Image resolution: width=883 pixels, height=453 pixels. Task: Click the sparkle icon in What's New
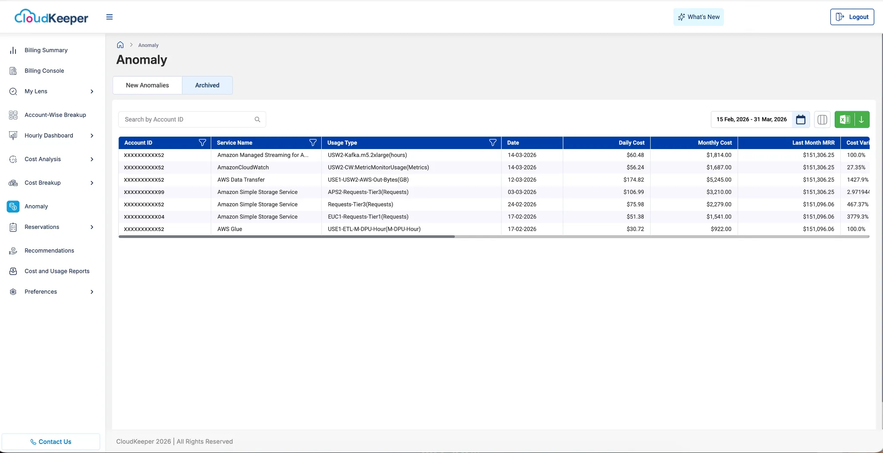681,17
